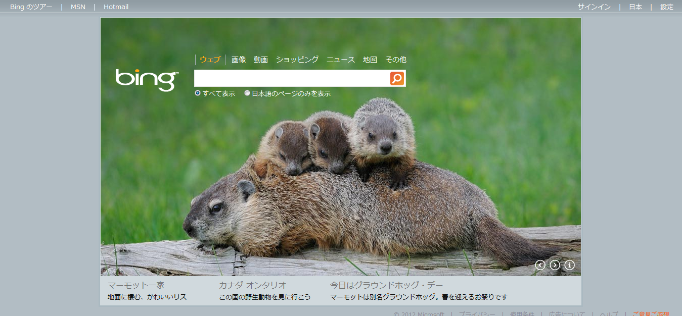The width and height of the screenshot is (682, 316).
Task: Open the 設定 link
Action: click(667, 7)
